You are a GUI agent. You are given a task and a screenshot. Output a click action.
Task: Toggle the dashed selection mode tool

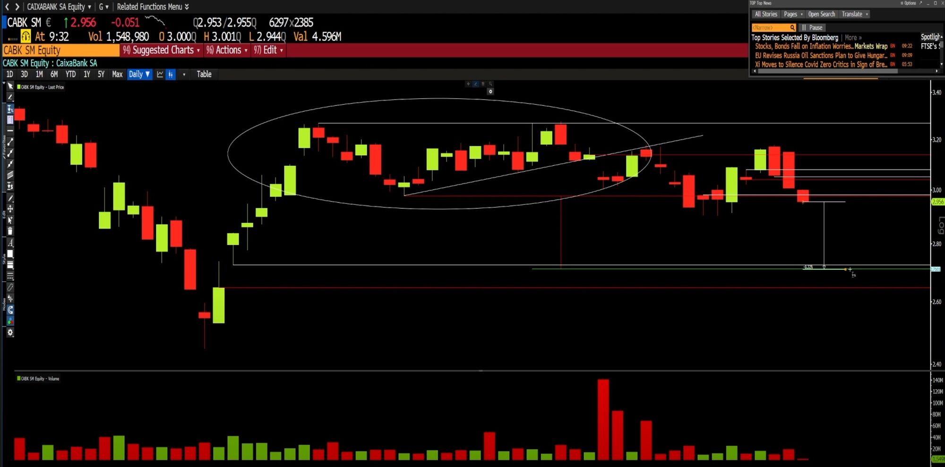pos(10,287)
